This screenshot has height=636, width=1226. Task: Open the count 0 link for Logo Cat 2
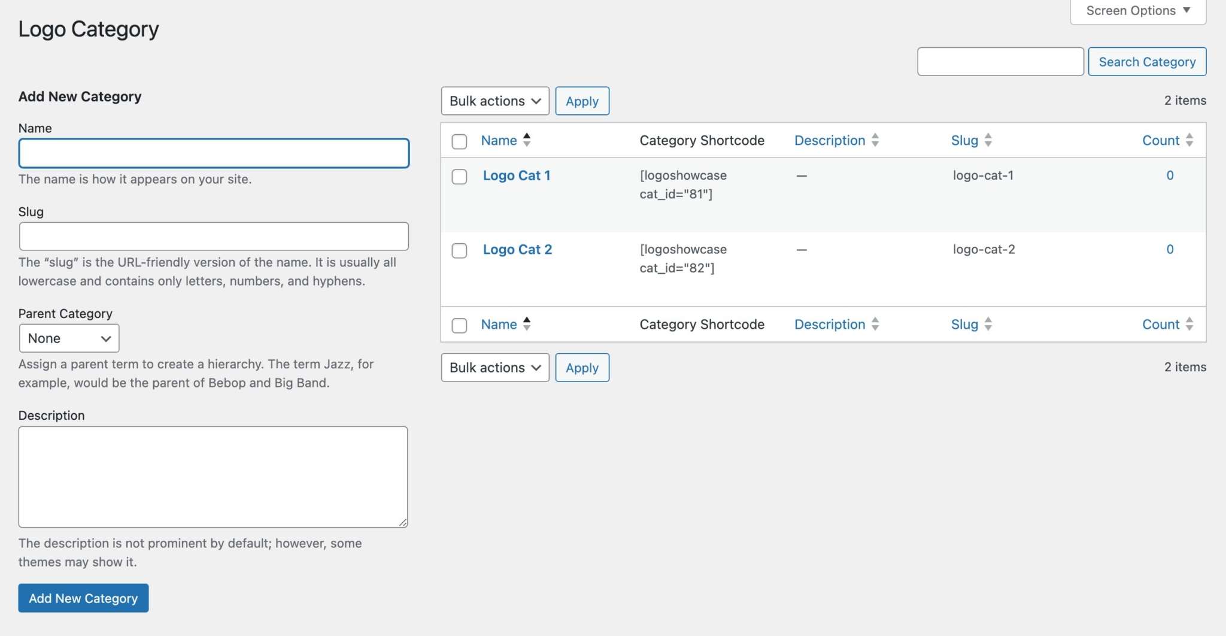click(1170, 249)
